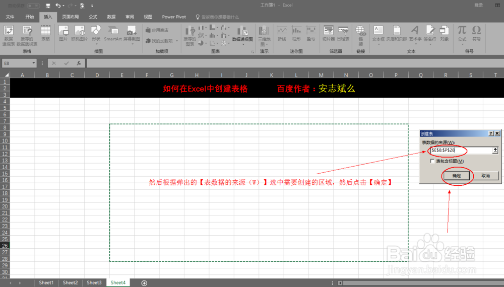504x287 pixels.
Task: Click the PivotChart (数据透视图) icon
Action: pos(242,35)
